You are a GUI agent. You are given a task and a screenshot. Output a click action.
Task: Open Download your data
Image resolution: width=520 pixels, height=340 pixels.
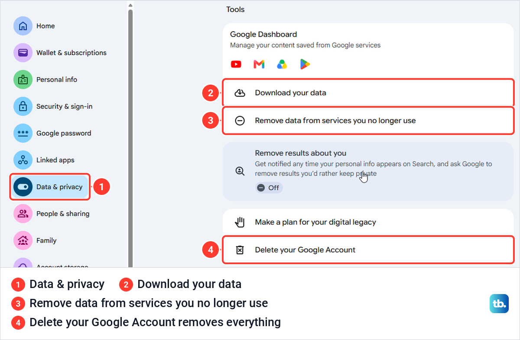[x=368, y=93]
